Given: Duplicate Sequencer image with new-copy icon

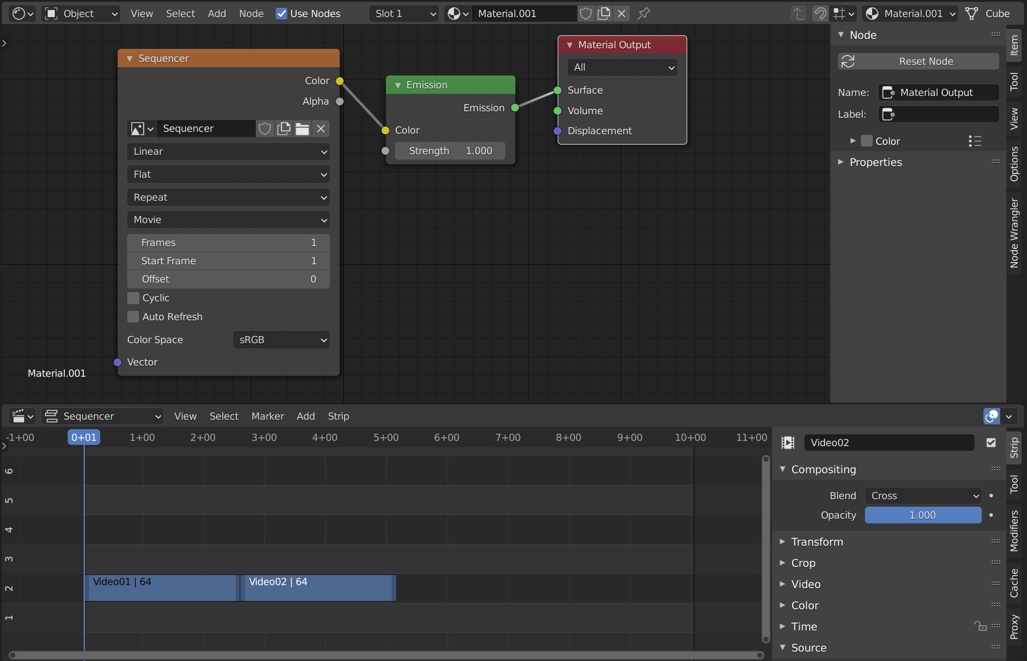Looking at the screenshot, I should click(x=284, y=129).
